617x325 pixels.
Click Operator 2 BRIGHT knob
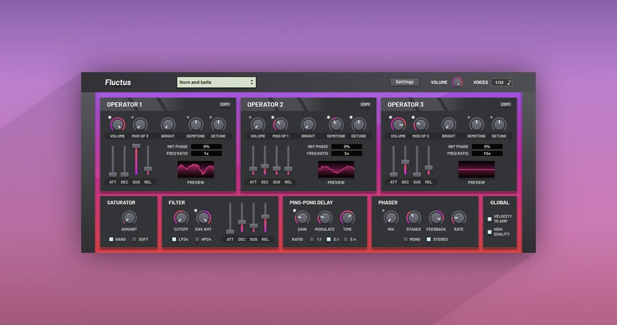[x=308, y=125]
